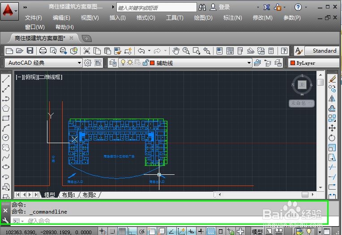
Task: Select the Line draw tool
Action: pos(6,79)
